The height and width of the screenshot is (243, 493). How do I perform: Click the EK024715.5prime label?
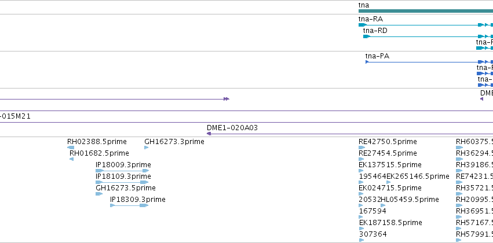click(x=390, y=188)
